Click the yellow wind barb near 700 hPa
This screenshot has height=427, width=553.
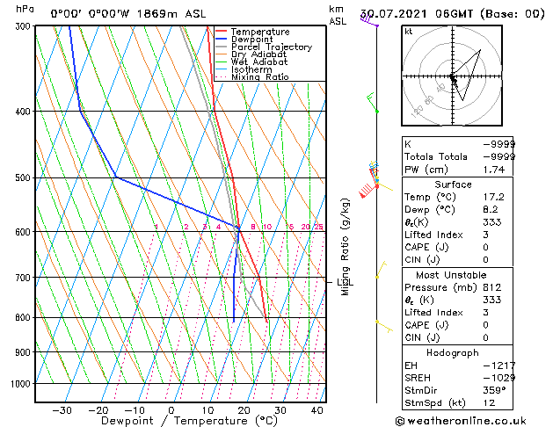pyautogui.click(x=381, y=269)
